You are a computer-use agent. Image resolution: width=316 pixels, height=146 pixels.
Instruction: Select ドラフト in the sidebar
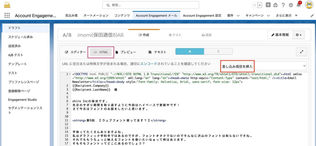tap(26, 28)
